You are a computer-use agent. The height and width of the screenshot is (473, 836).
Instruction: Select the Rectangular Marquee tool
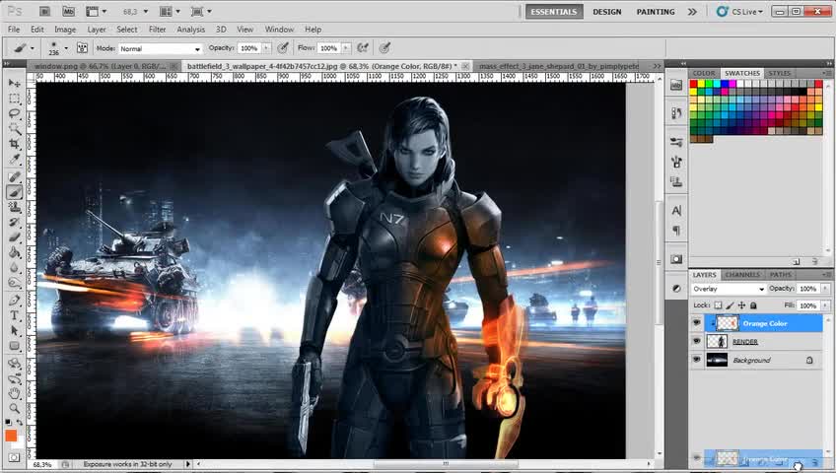coord(15,99)
